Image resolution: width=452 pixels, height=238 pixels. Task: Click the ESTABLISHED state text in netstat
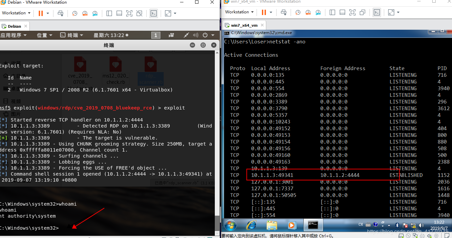[406, 175]
